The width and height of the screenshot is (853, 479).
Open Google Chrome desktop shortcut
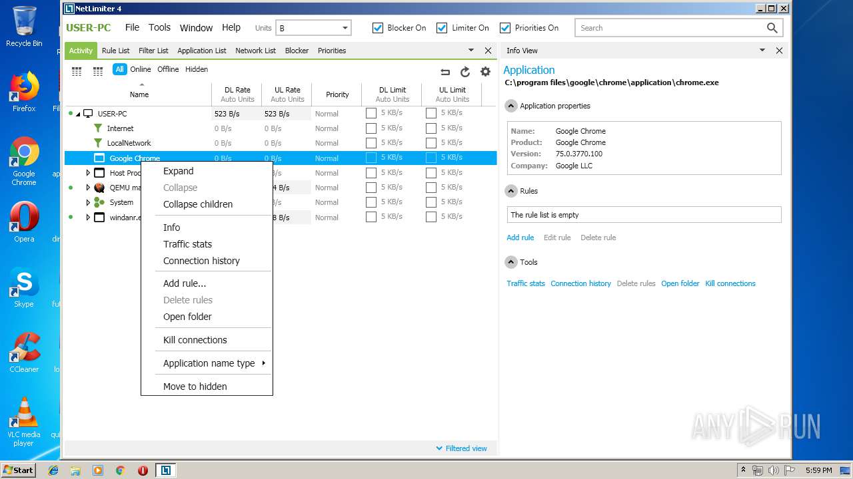point(24,162)
